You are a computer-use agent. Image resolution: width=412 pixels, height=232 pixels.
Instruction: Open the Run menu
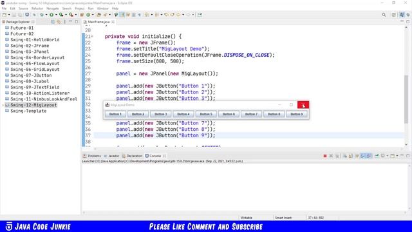(91, 8)
